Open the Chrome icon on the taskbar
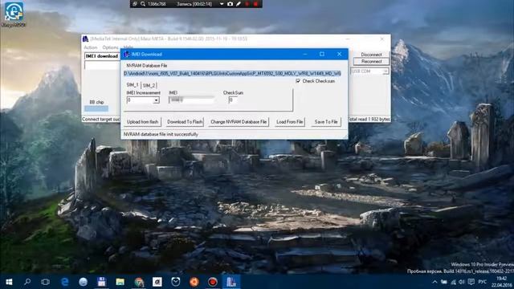The image size is (514, 289). (139, 282)
